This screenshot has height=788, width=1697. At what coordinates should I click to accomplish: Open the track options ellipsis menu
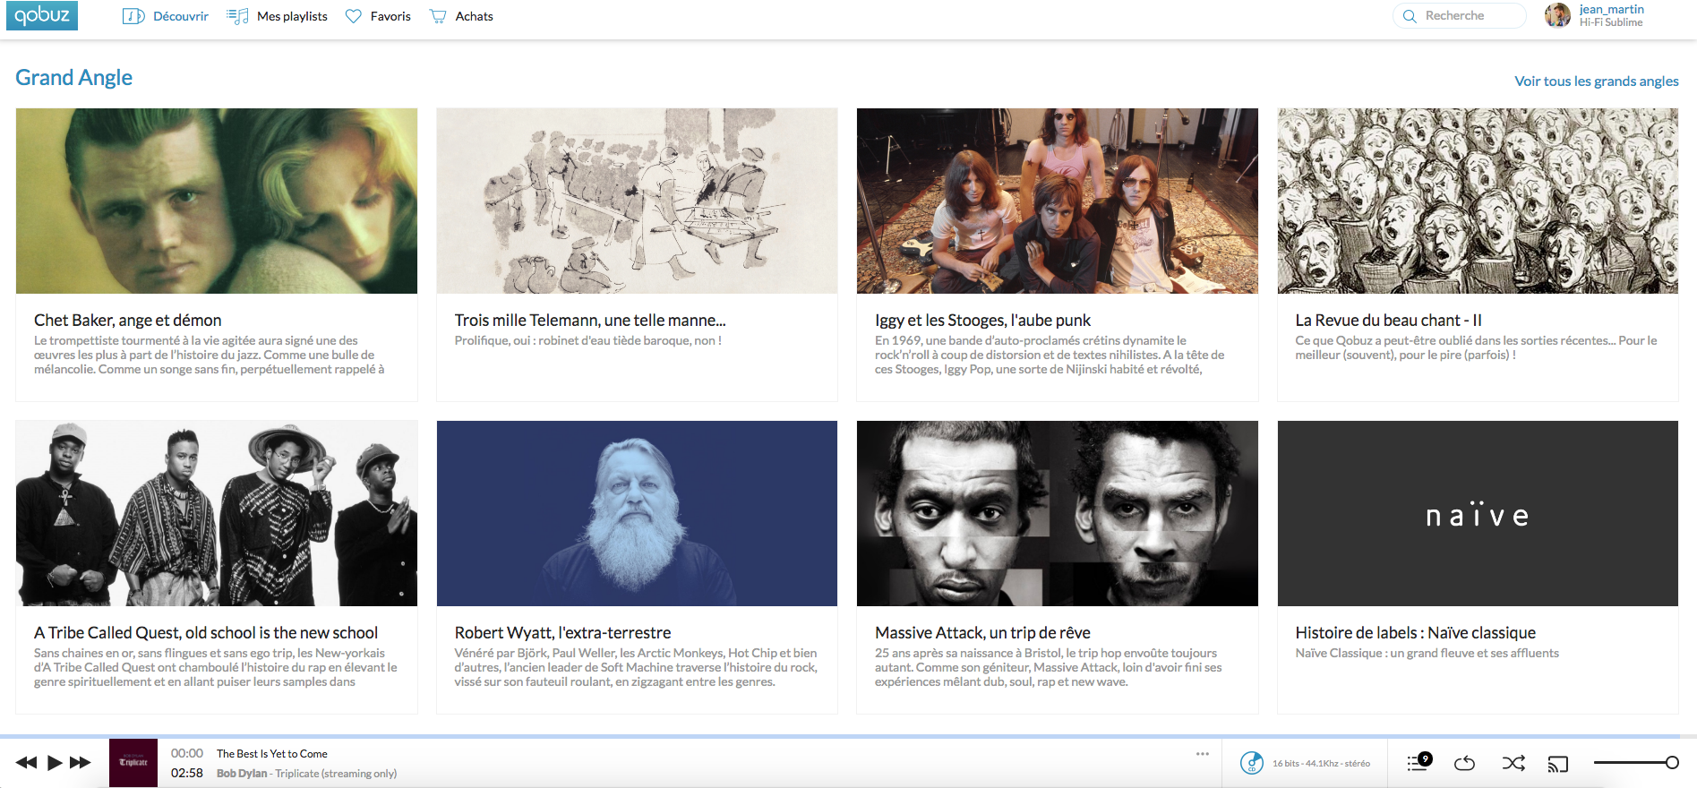point(1203,754)
